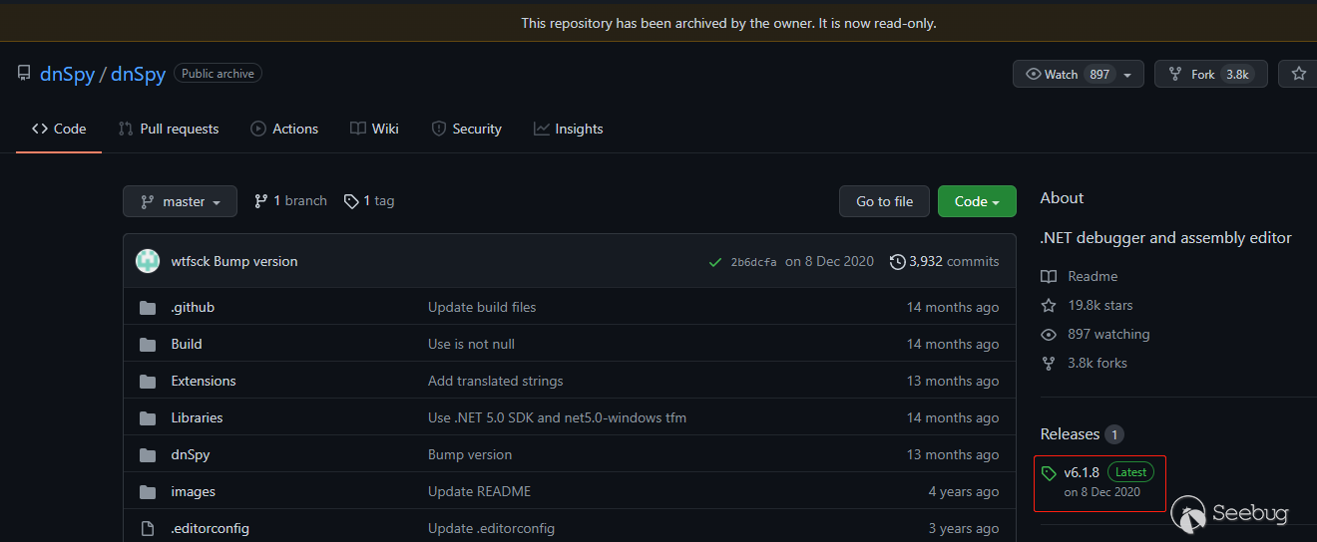Open the Extensions folder

[x=204, y=381]
